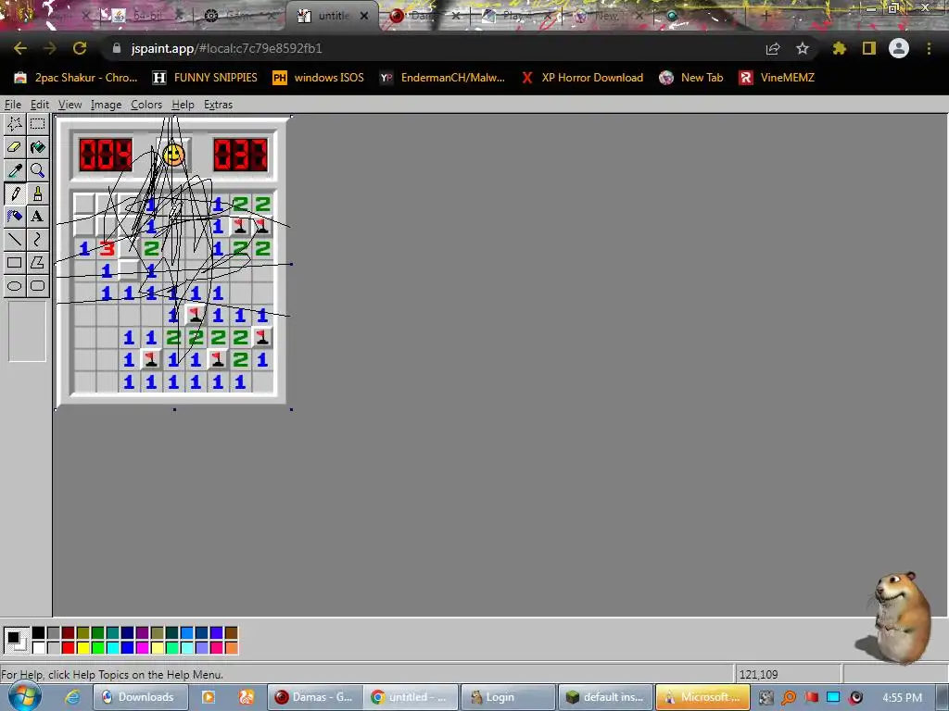Switch to the Downloads taskbar window
Viewport: 949px width, 711px height.
[141, 697]
